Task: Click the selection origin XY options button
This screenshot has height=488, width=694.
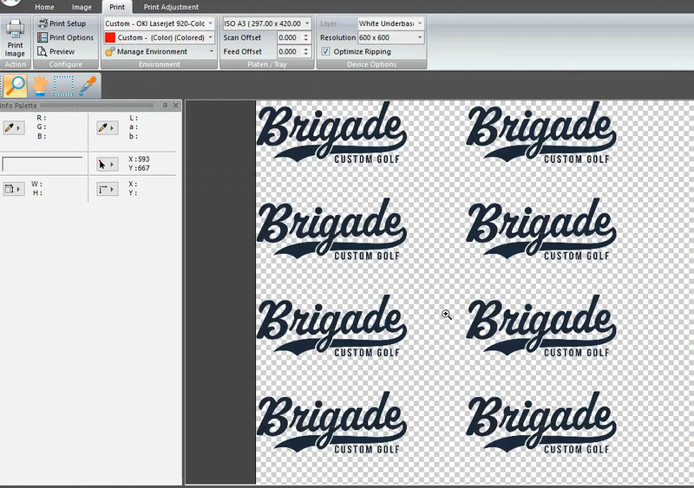Action: (107, 189)
